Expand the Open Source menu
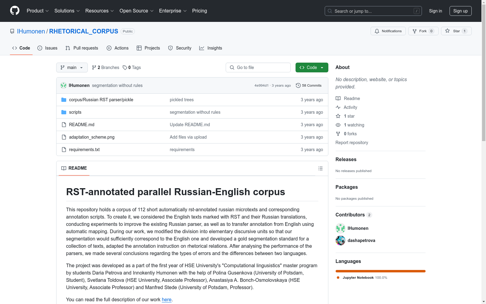Image resolution: width=486 pixels, height=304 pixels. 136,11
